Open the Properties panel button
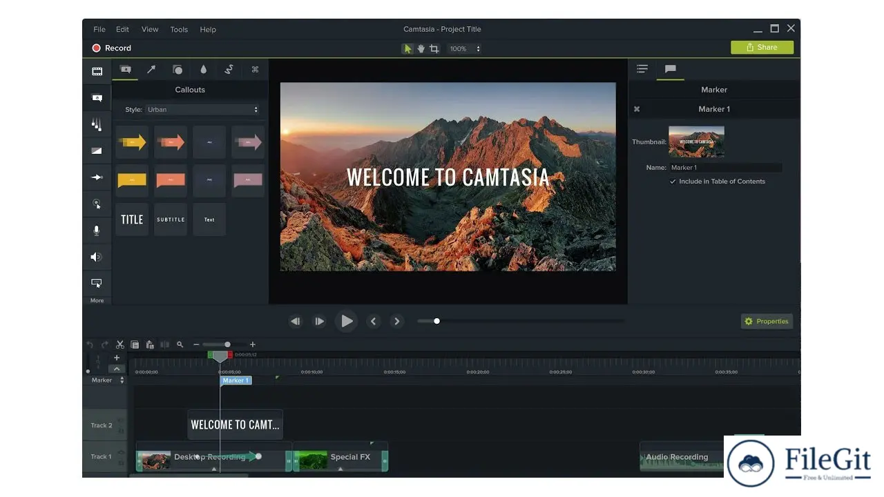This screenshot has width=884, height=497. click(x=767, y=321)
